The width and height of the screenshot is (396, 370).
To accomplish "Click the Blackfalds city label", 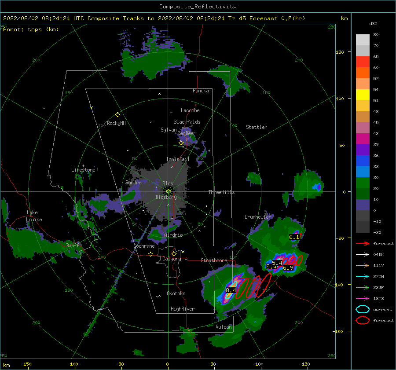I will (187, 122).
